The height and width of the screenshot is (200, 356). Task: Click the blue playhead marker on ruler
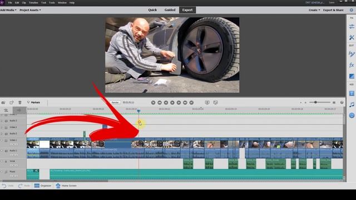(139, 111)
